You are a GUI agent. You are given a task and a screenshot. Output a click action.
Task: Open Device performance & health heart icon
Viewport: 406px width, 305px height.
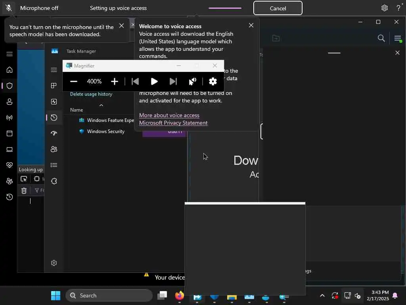(10, 165)
